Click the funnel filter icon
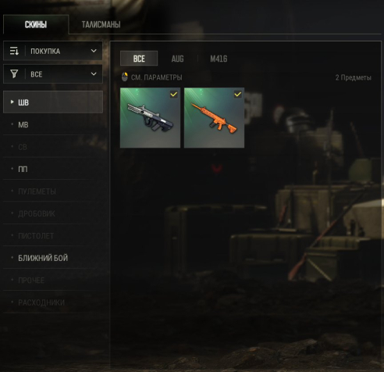This screenshot has width=384, height=372. (x=14, y=74)
